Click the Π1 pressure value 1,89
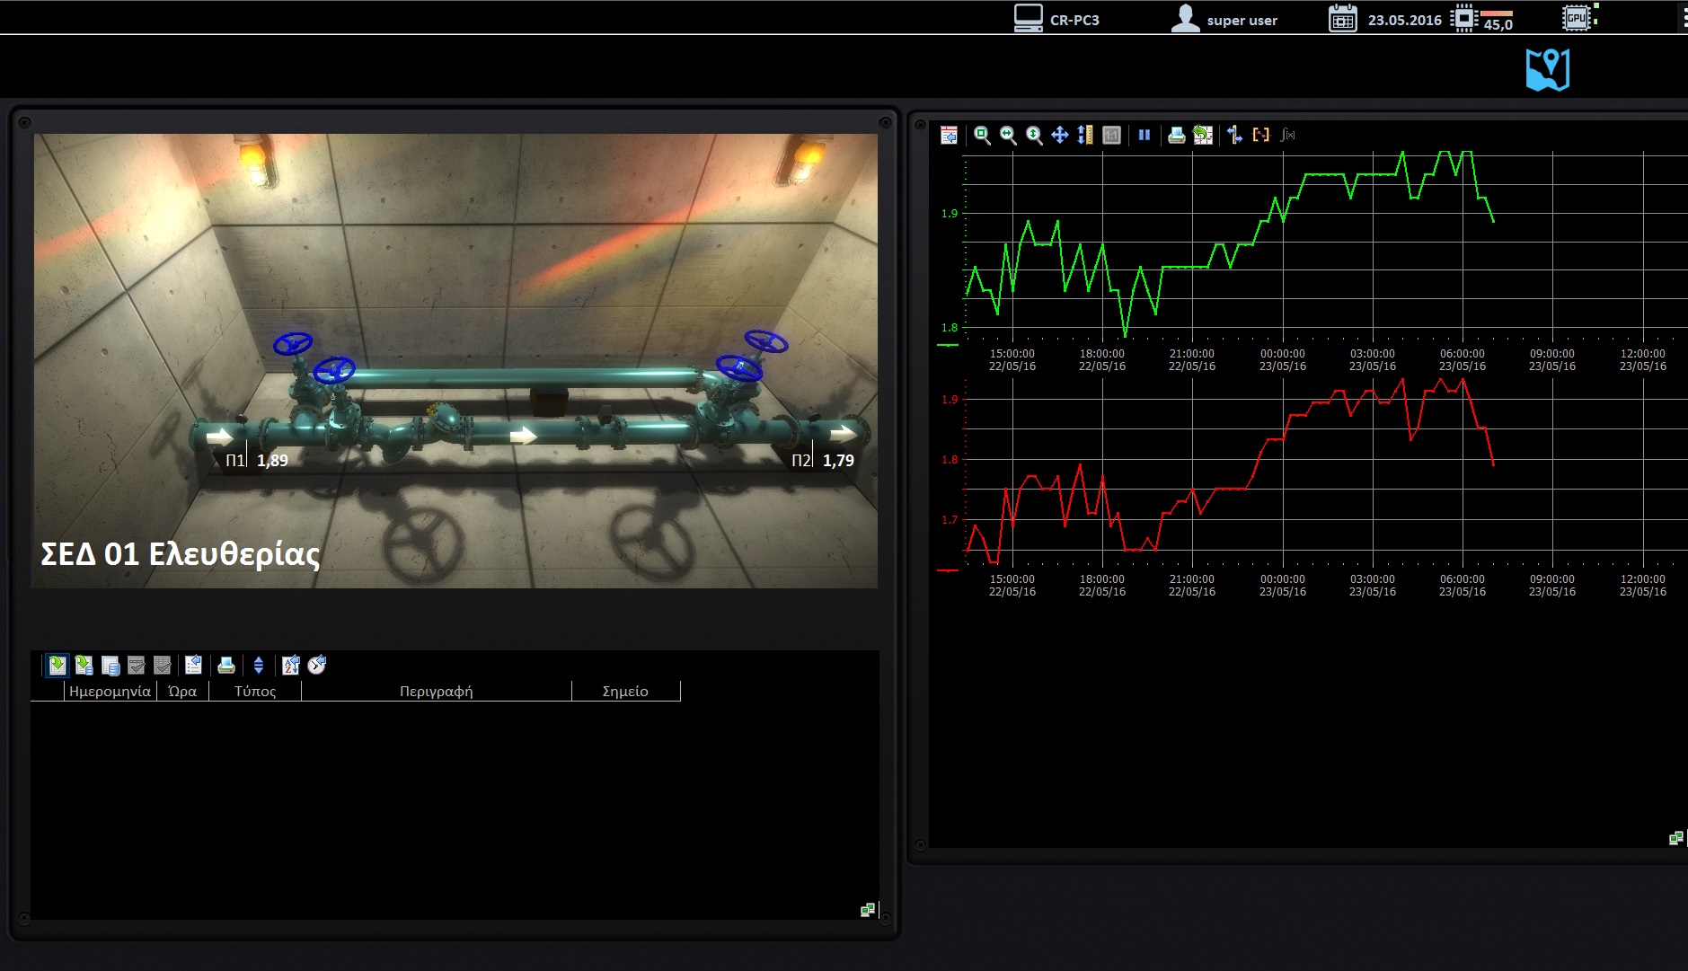The height and width of the screenshot is (971, 1688). [x=272, y=461]
